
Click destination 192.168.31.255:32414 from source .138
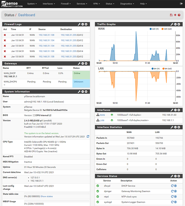pos(72,51)
